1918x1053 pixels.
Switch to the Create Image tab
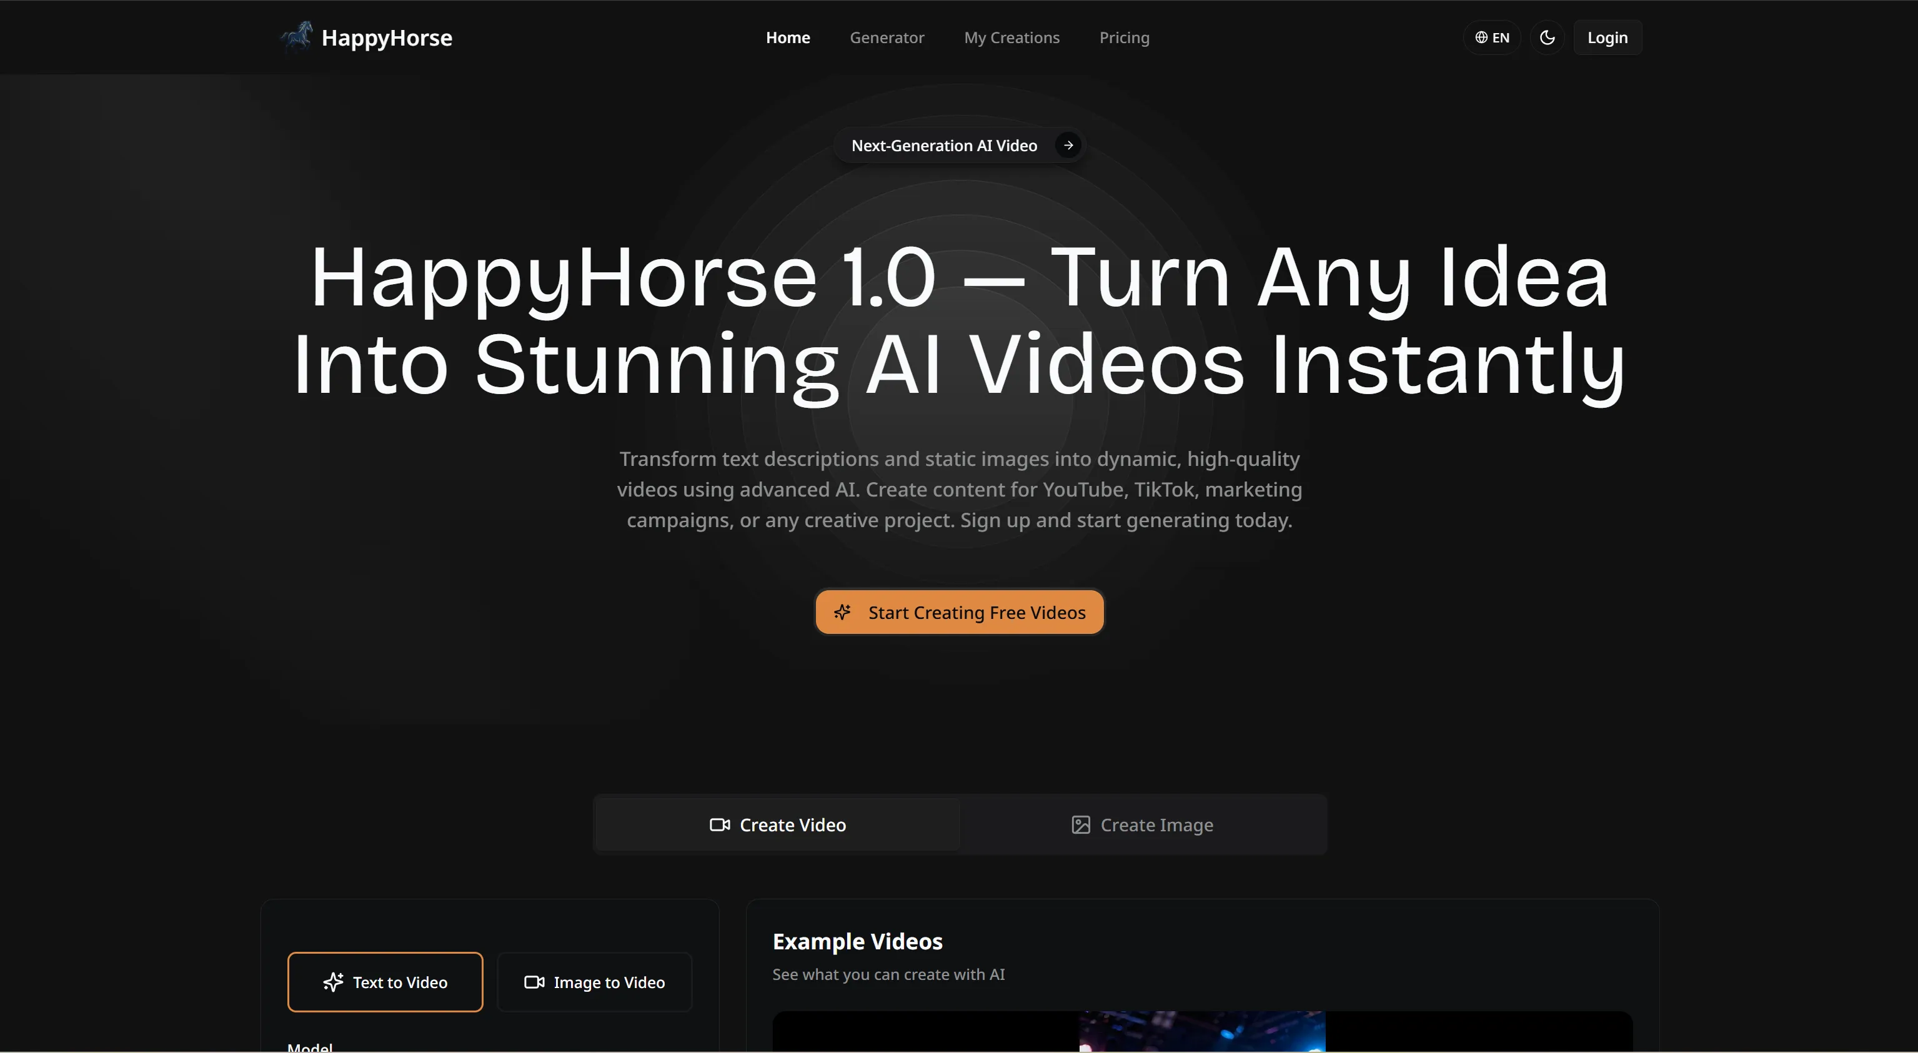(x=1142, y=824)
